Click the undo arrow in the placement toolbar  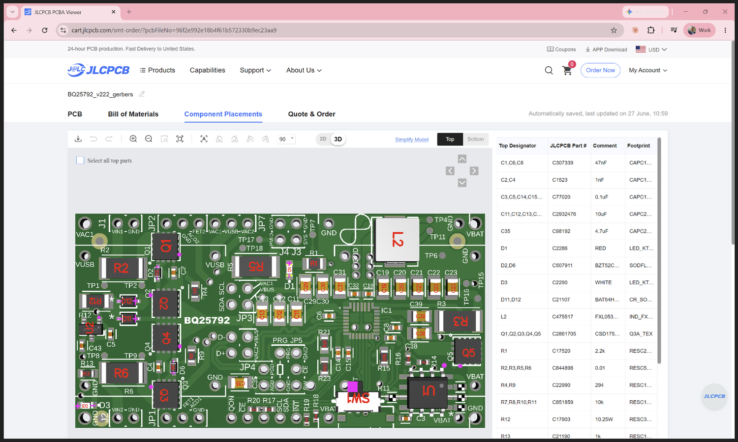click(x=93, y=139)
